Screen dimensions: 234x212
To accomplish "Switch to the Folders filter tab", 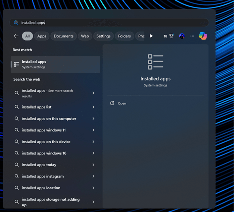I will coord(124,36).
